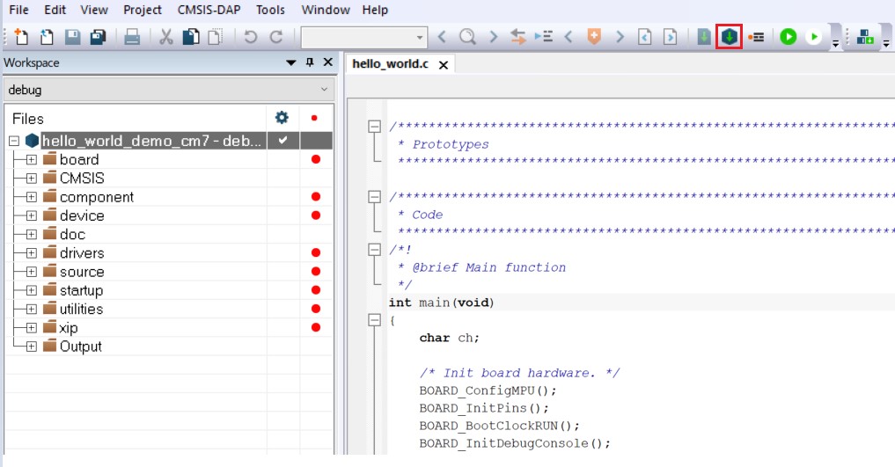
Task: Toggle checkmark on hello_world_demo_cm7 project row
Action: click(282, 141)
